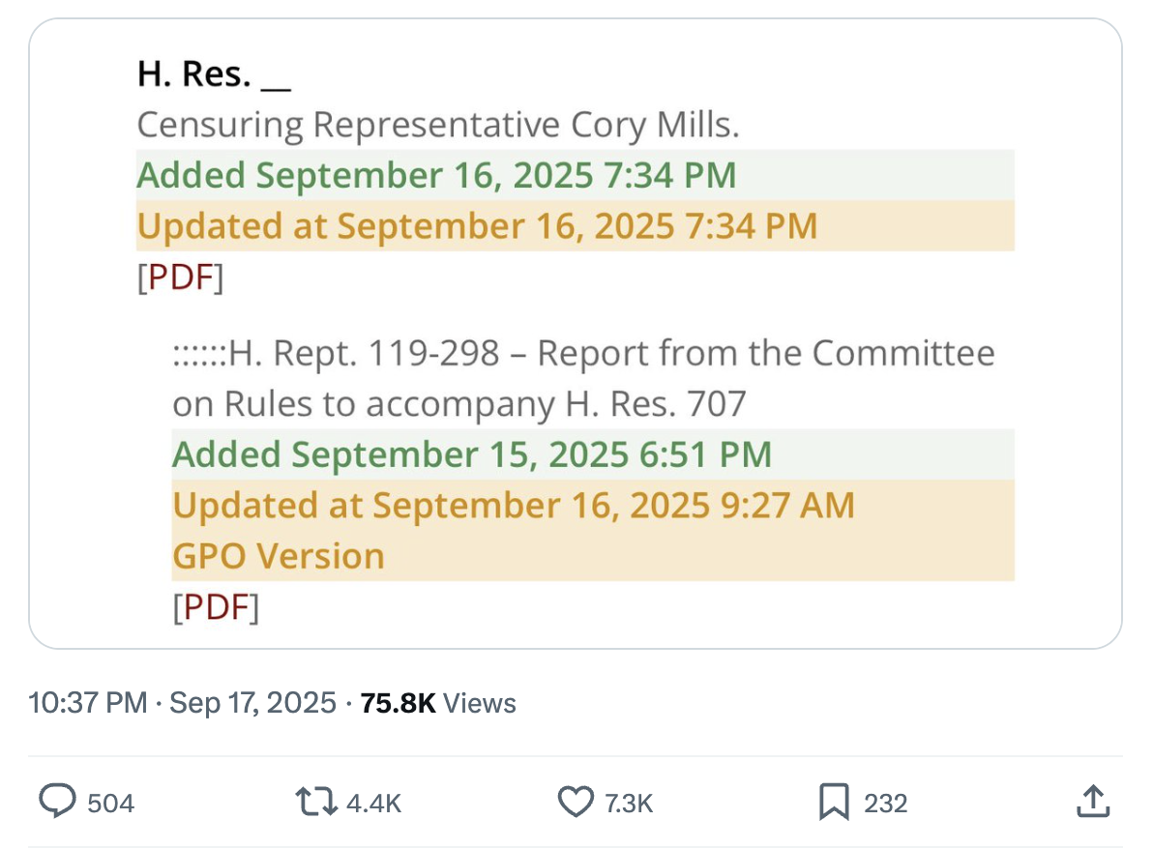Click the GPO Version label

[x=279, y=556]
